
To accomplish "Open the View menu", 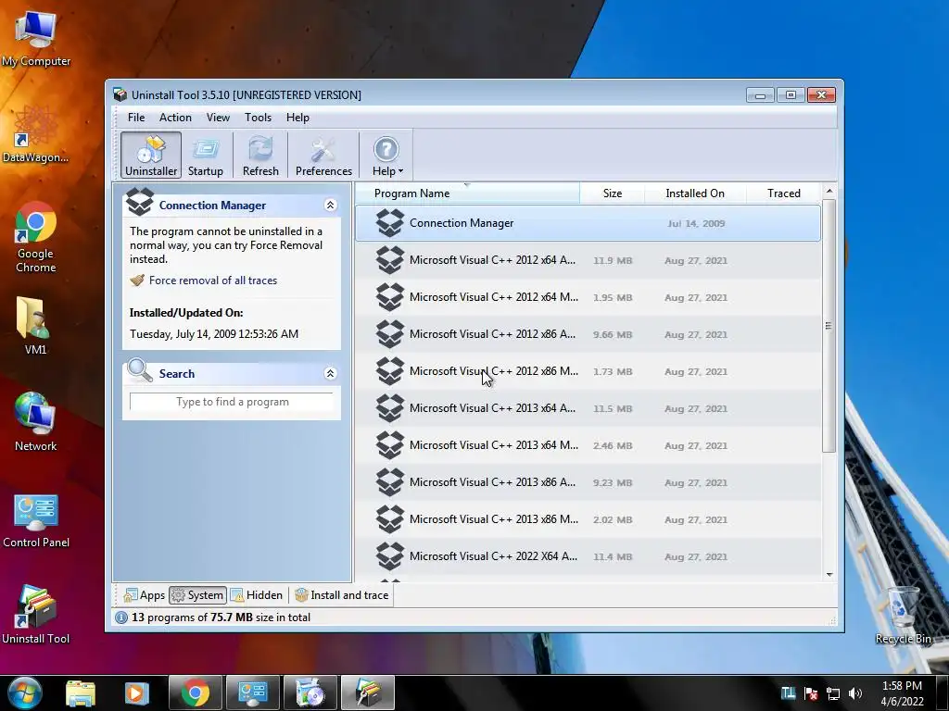I will click(x=218, y=118).
